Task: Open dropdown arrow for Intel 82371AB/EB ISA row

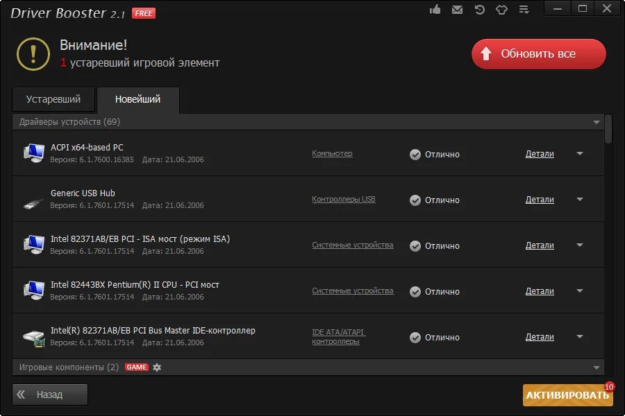Action: point(580,245)
